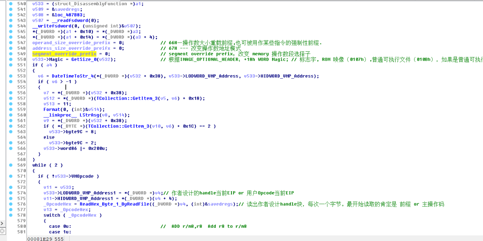The image size is (483, 241).
Task: Toggle breakpoint dot on line 574
Action: [x=10, y=193]
